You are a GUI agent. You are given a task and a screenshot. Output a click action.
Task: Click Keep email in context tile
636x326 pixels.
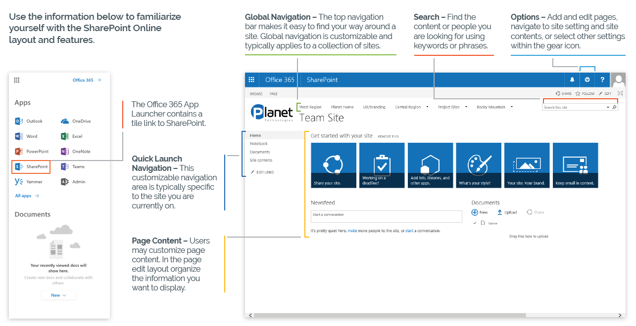[575, 165]
